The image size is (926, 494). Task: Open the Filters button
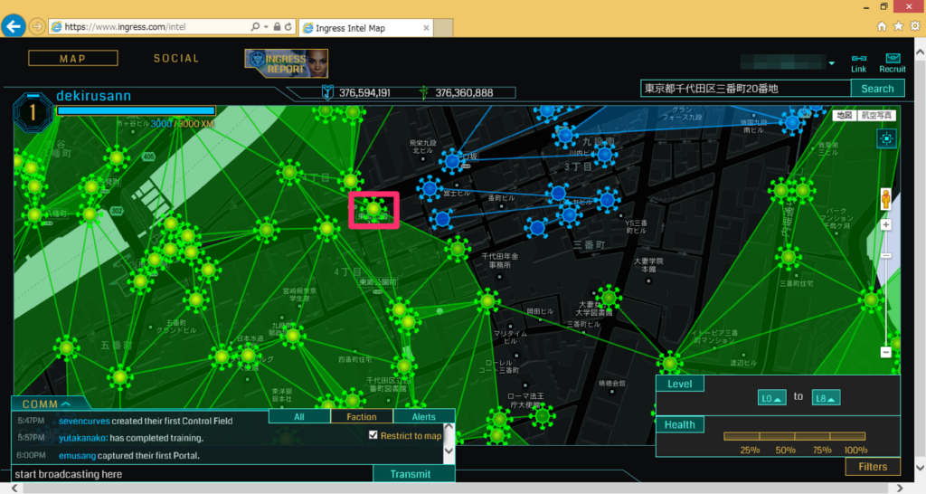[x=873, y=466]
